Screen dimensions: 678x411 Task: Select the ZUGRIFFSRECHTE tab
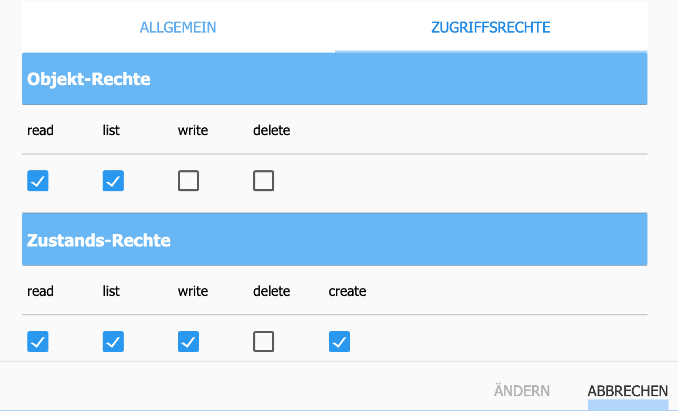491,27
